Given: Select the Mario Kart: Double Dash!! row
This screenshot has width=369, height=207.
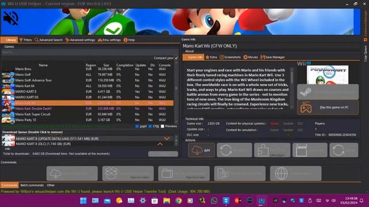Looking at the screenshot, I should click(88, 109).
